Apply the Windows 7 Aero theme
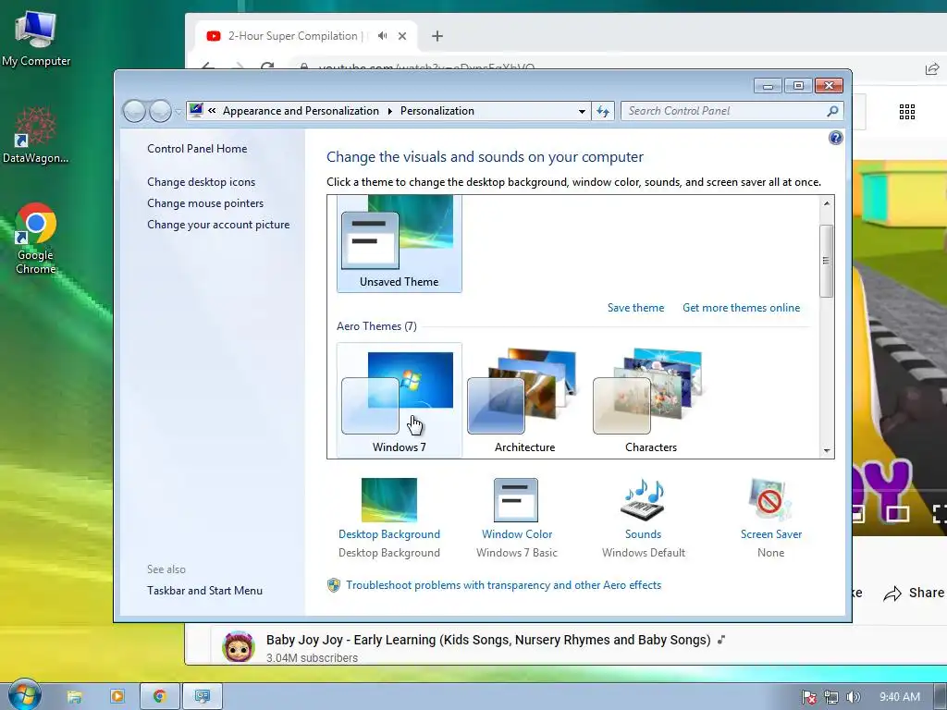This screenshot has width=947, height=710. 400,400
